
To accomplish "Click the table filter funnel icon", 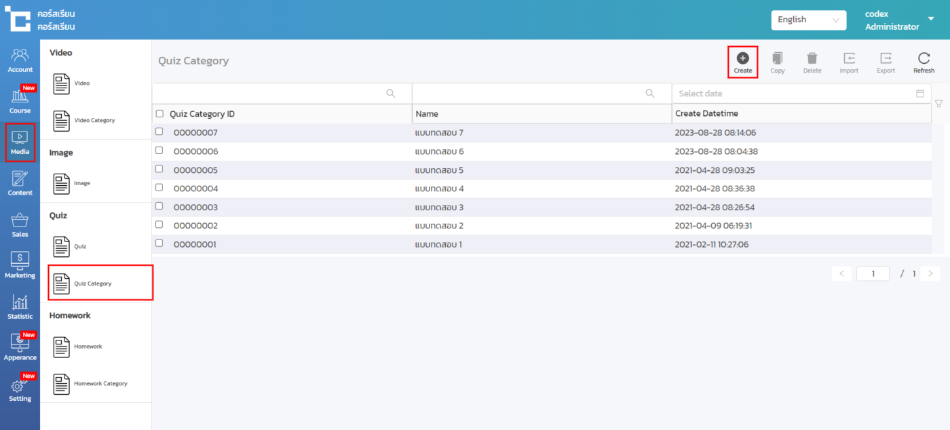I will (939, 104).
